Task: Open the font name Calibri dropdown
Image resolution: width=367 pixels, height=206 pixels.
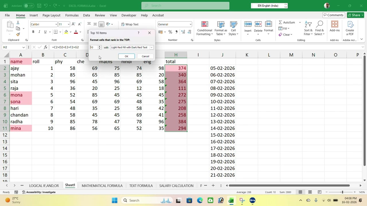Action: pos(56,24)
